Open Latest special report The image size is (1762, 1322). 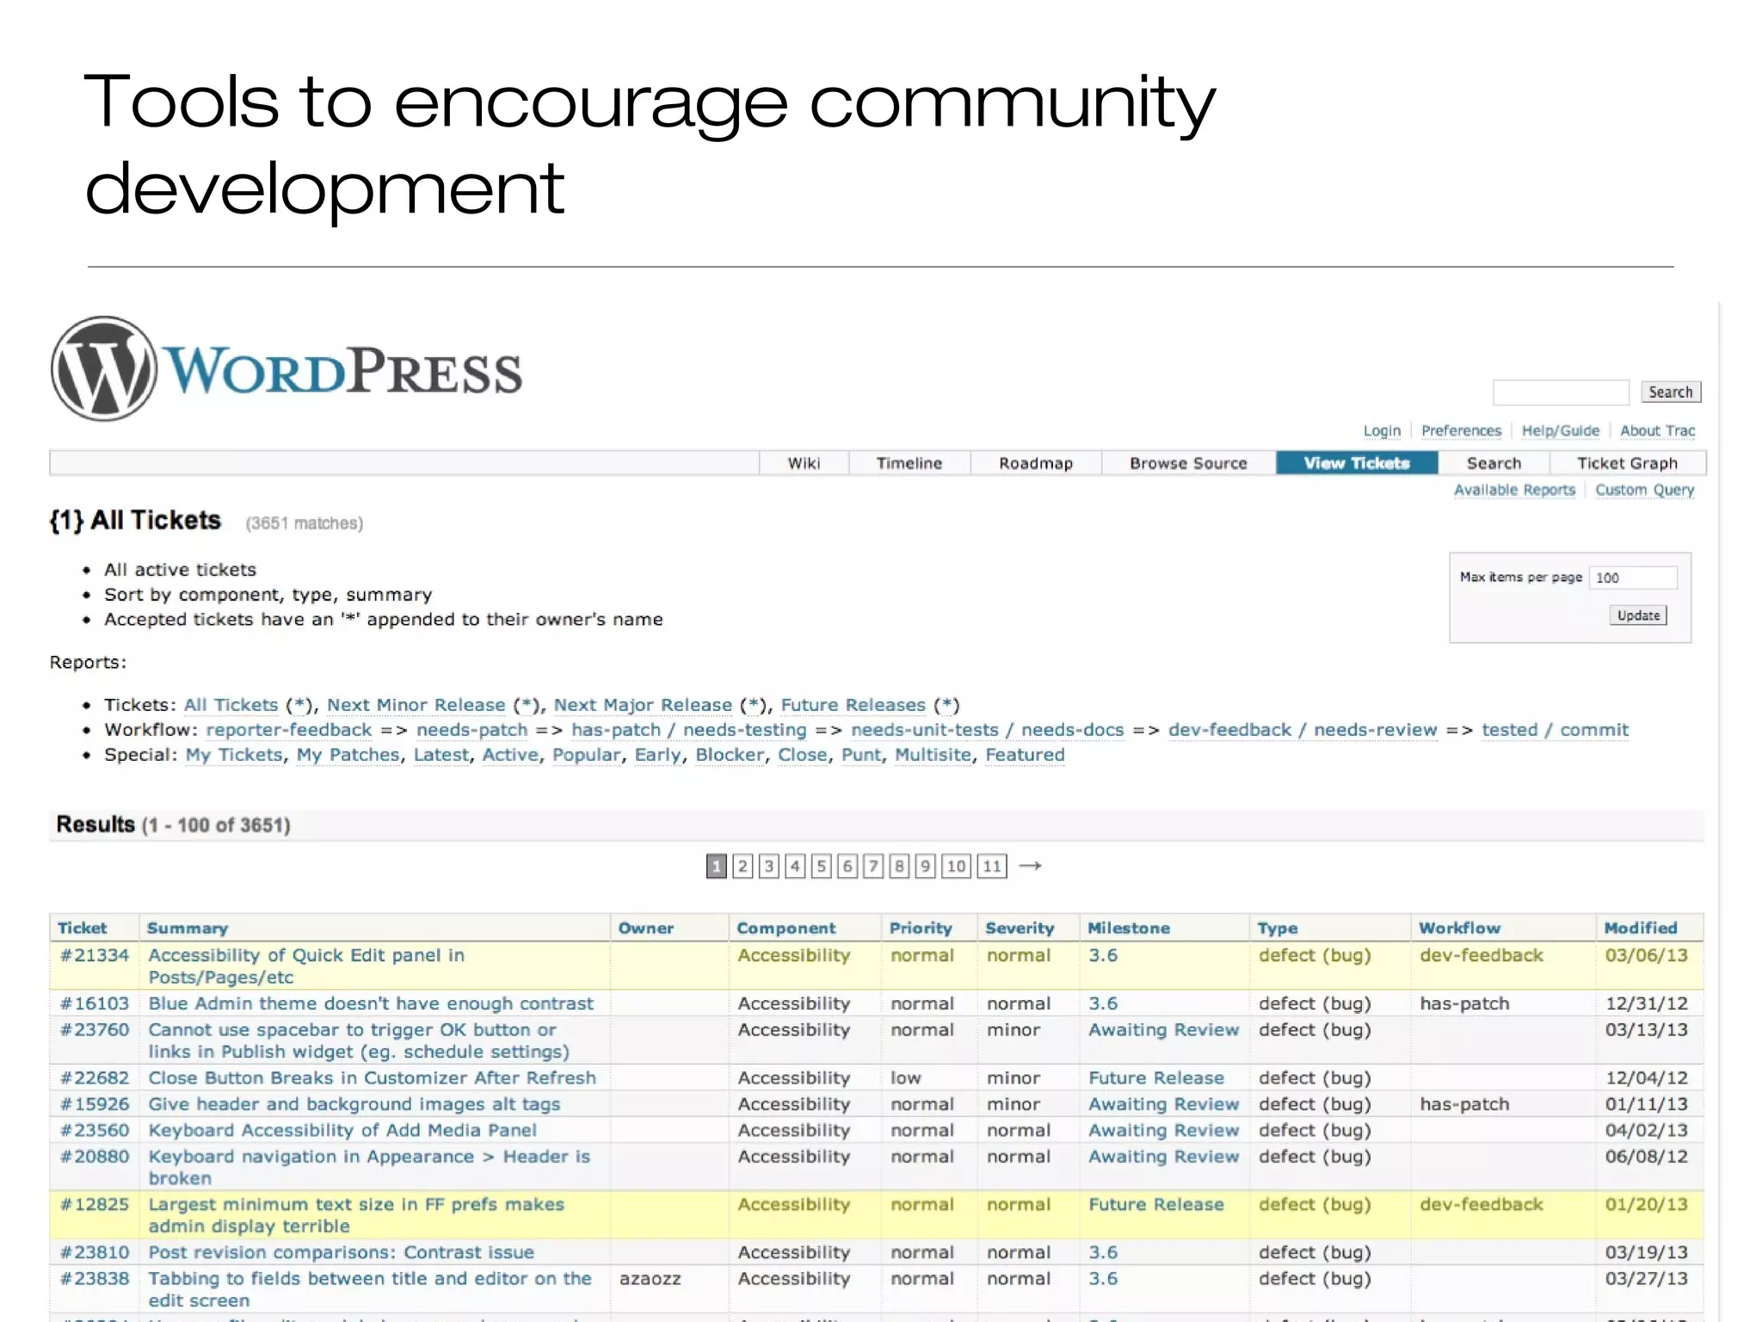click(x=441, y=755)
